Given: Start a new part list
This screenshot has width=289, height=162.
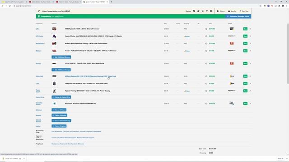Looking at the screenshot, I should coord(244,11).
